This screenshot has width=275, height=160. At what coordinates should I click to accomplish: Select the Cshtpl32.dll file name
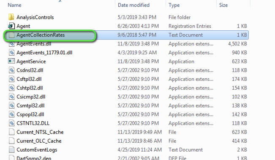(30, 88)
